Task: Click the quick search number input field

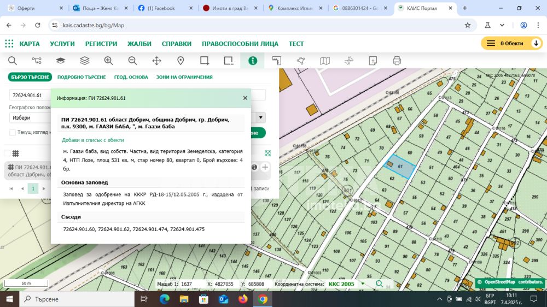Action: pos(30,95)
